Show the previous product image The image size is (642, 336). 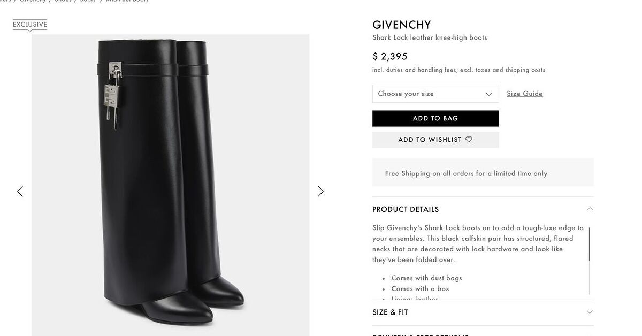coord(20,191)
